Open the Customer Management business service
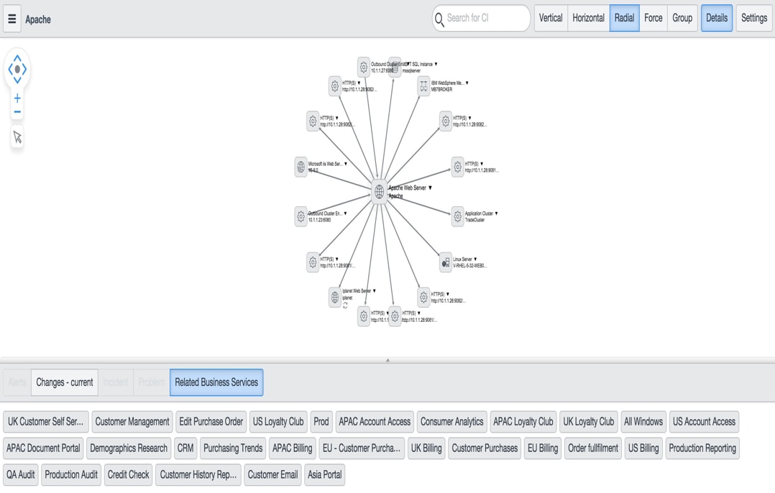The width and height of the screenshot is (775, 493). (132, 422)
